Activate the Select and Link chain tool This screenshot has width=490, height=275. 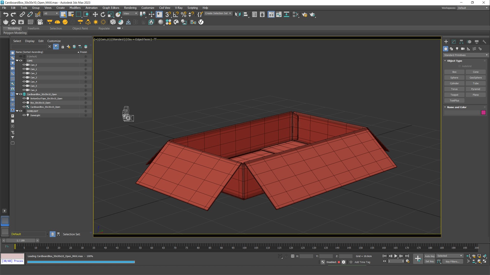(22, 15)
